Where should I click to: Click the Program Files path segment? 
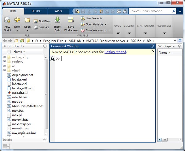click(53, 41)
